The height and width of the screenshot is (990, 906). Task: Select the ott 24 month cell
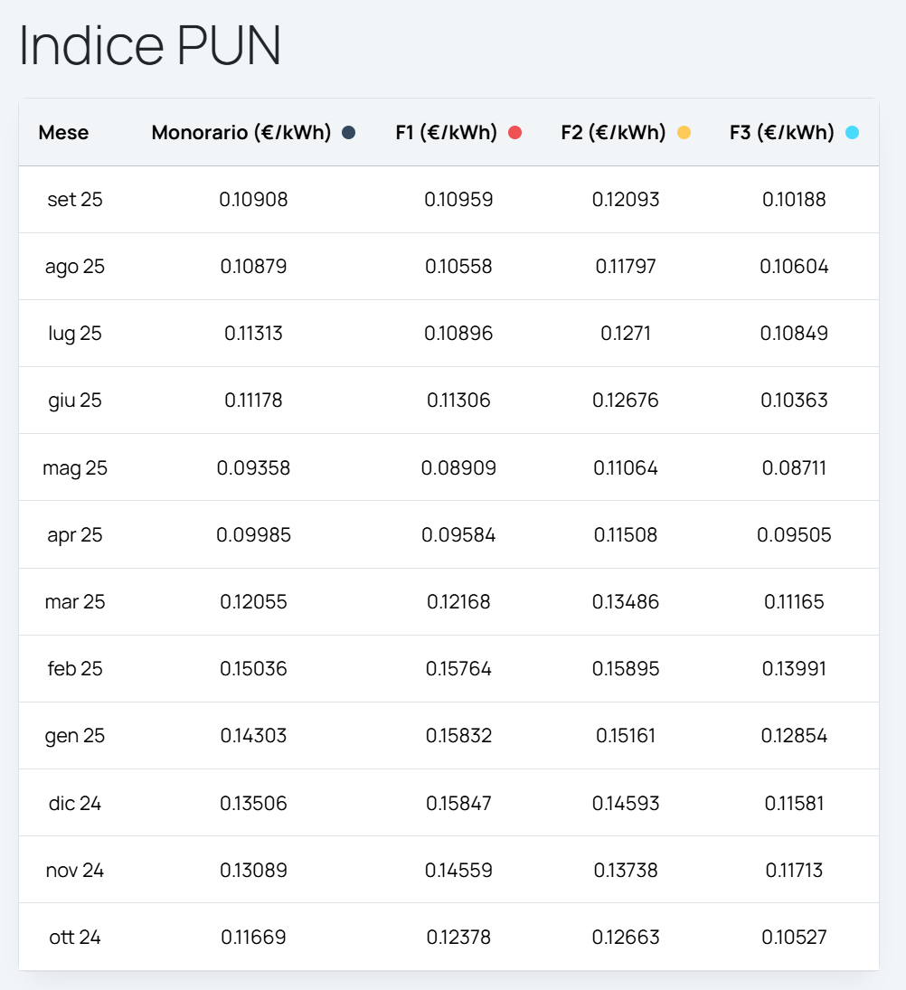point(75,938)
